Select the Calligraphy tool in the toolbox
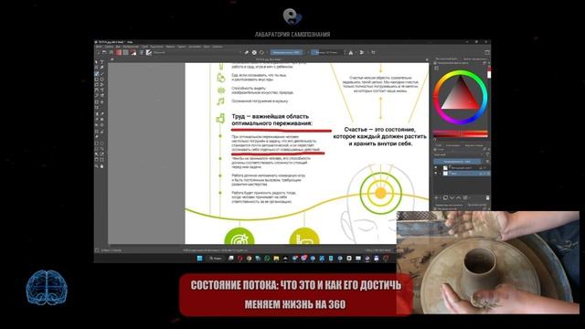The width and height of the screenshot is (585, 329). click(101, 68)
